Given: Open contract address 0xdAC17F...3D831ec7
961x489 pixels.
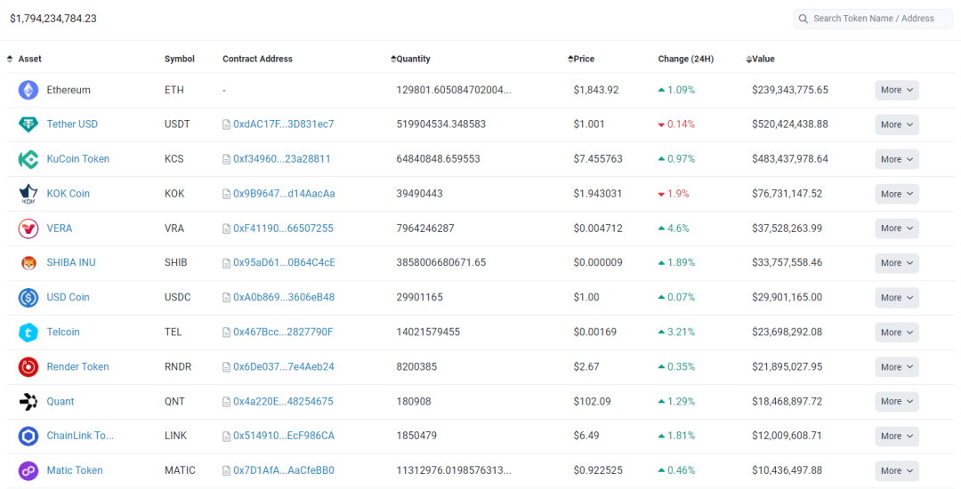Looking at the screenshot, I should pyautogui.click(x=284, y=124).
